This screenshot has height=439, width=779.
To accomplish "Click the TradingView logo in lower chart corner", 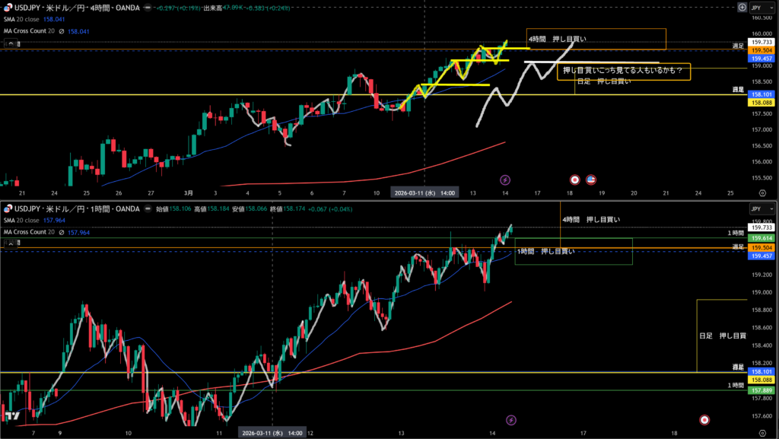I will 11,416.
